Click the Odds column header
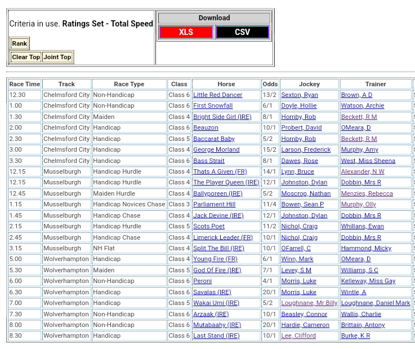Image resolution: width=415 pixels, height=349 pixels. [270, 84]
